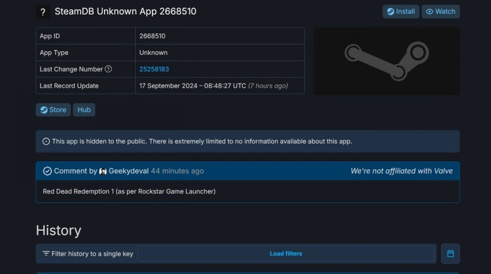This screenshot has height=274, width=491.
Task: Click the question mark app icon
Action: [x=43, y=12]
